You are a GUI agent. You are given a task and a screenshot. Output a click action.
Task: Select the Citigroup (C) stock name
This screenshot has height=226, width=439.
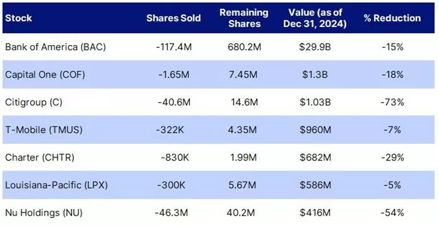pyautogui.click(x=33, y=102)
